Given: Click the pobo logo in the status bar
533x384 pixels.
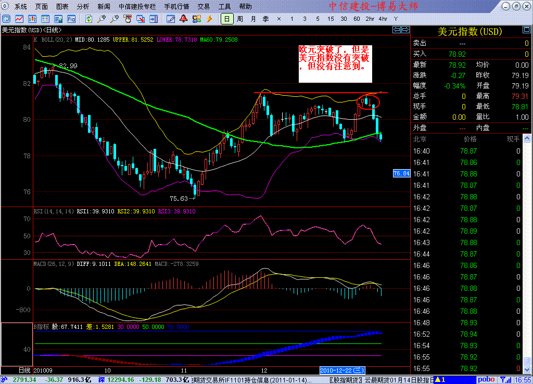Looking at the screenshot, I should click(x=486, y=380).
